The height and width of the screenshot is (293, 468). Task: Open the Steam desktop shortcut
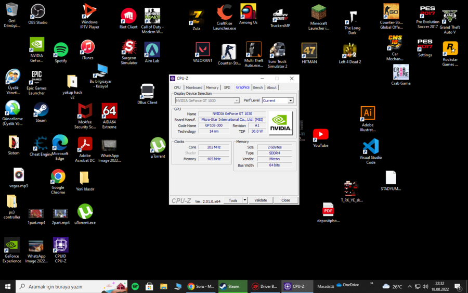tap(41, 110)
